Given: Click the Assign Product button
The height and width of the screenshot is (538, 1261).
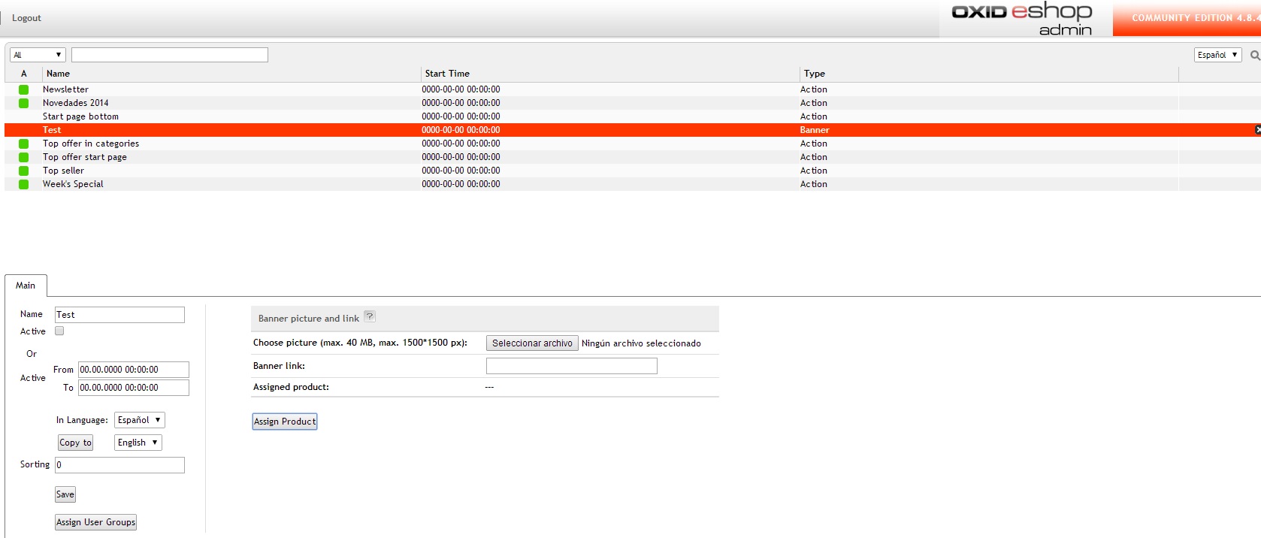Looking at the screenshot, I should (x=284, y=422).
